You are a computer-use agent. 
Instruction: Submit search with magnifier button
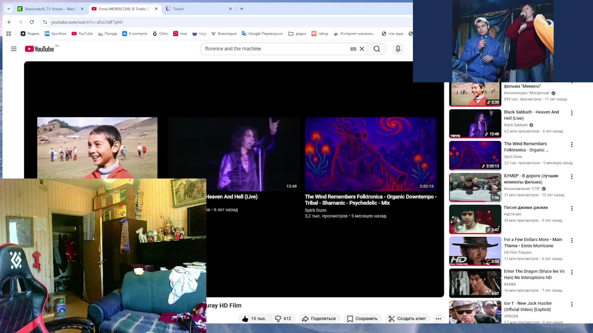point(377,49)
